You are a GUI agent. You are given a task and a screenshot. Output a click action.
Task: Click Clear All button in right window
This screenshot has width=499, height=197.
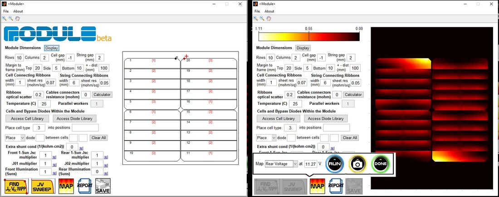350,138
